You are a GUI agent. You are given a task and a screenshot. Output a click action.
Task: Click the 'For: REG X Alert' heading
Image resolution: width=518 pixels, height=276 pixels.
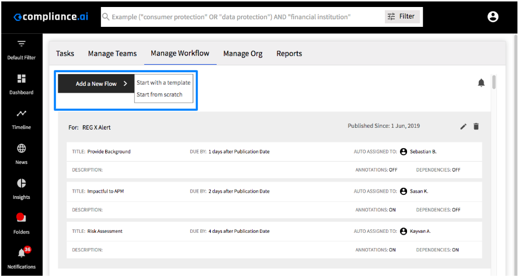point(89,127)
